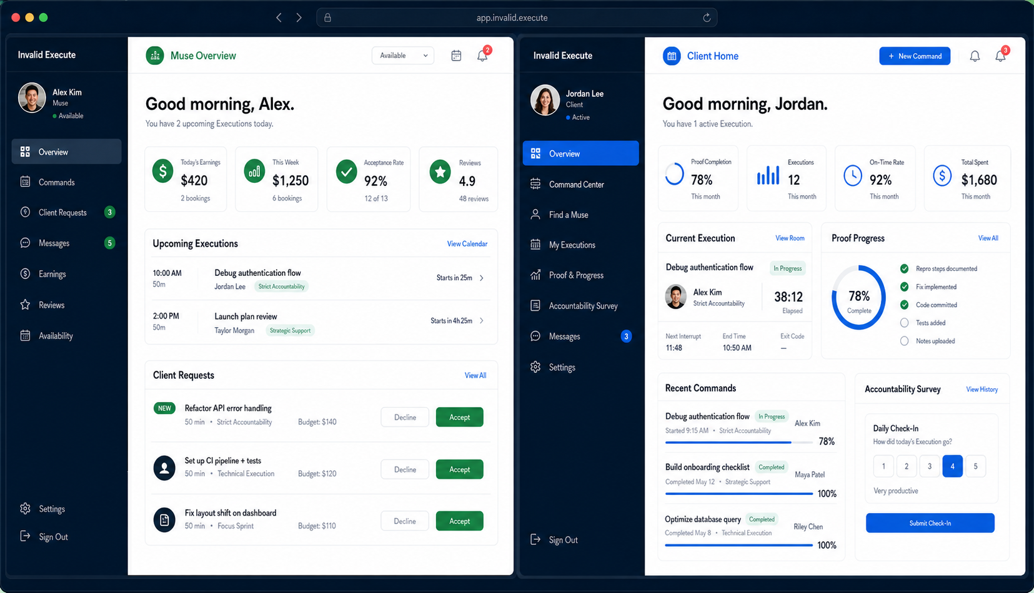Select rating 3 in Daily Check-In
Image resolution: width=1034 pixels, height=593 pixels.
tap(930, 466)
